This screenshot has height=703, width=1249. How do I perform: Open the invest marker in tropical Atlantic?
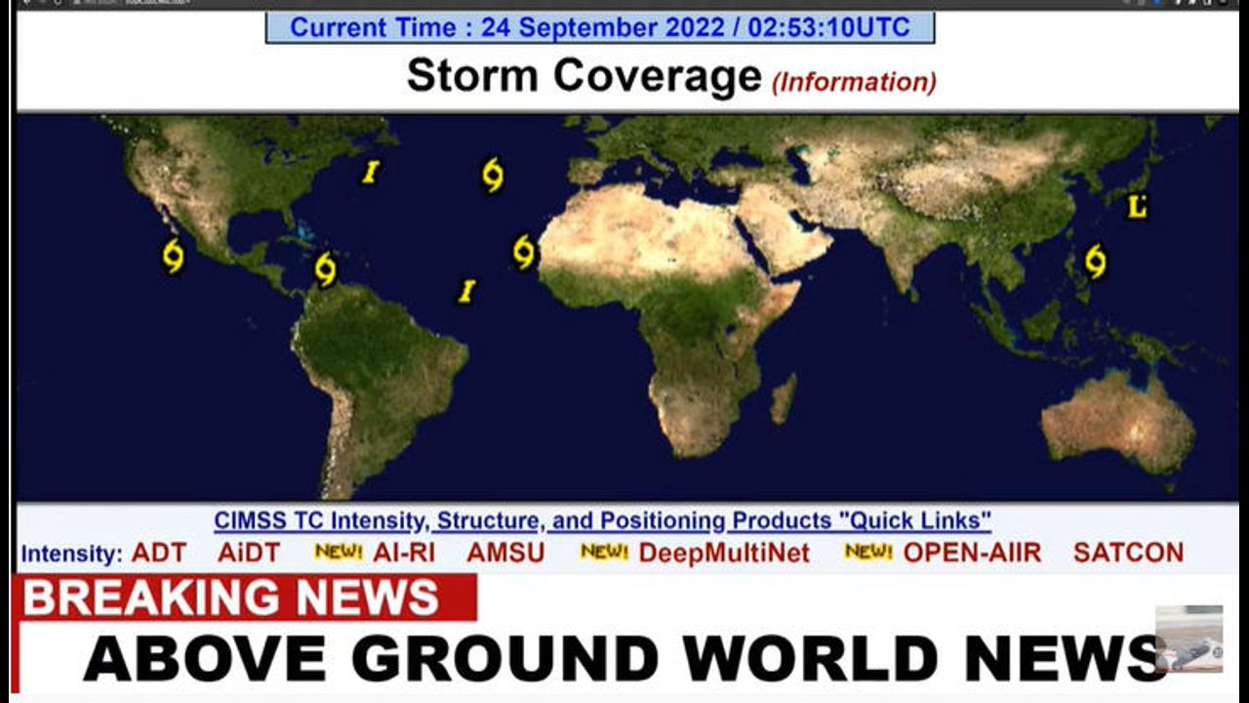467,291
